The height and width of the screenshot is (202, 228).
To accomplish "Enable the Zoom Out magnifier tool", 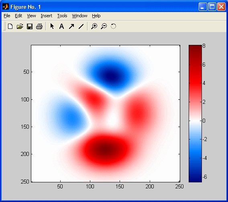I will tap(104, 26).
